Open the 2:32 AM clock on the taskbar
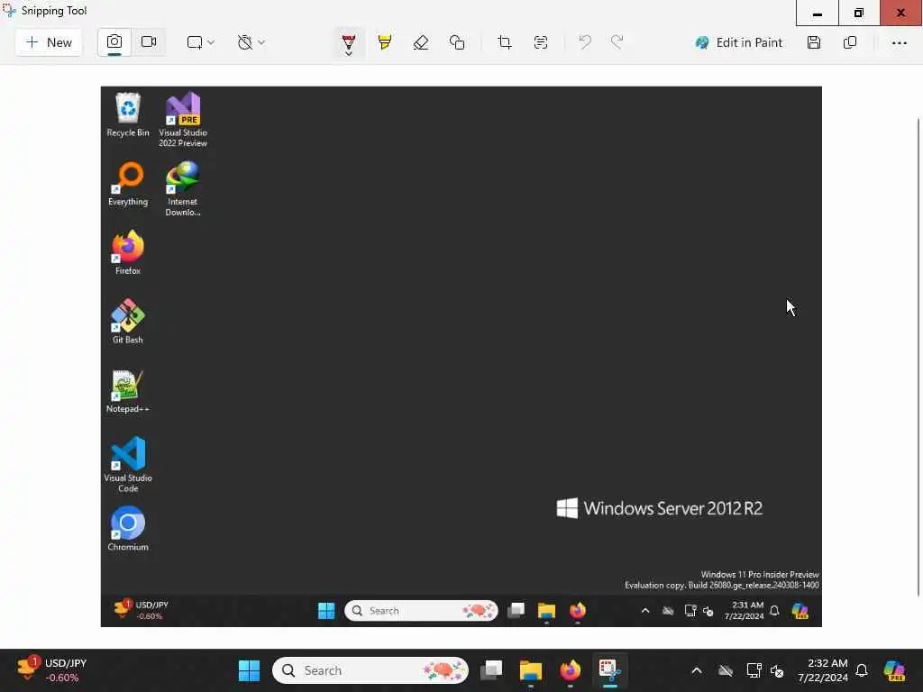 tap(822, 670)
